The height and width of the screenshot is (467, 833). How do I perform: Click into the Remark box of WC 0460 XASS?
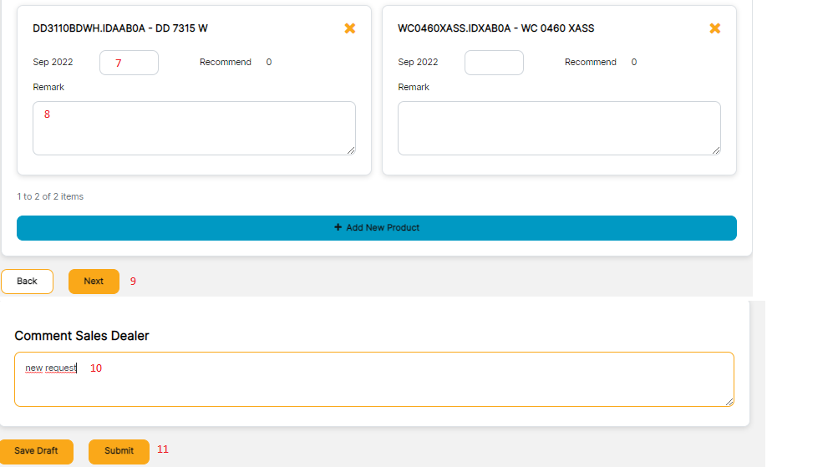pyautogui.click(x=559, y=128)
